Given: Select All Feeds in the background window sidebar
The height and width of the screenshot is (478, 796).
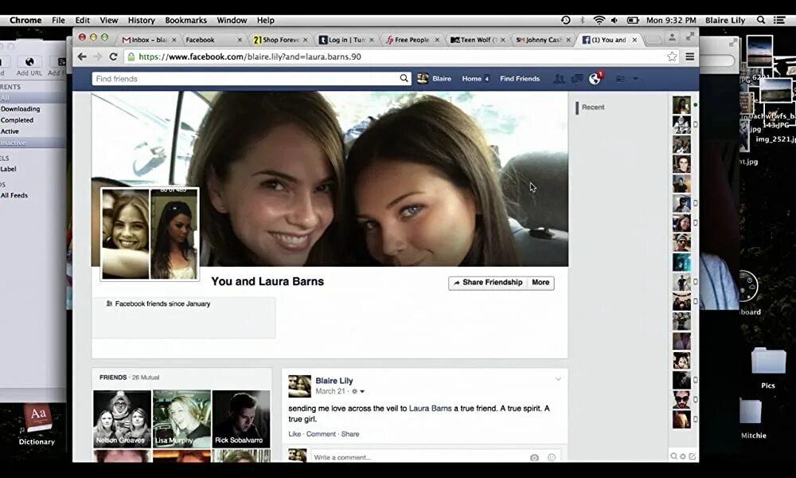Looking at the screenshot, I should [x=14, y=195].
